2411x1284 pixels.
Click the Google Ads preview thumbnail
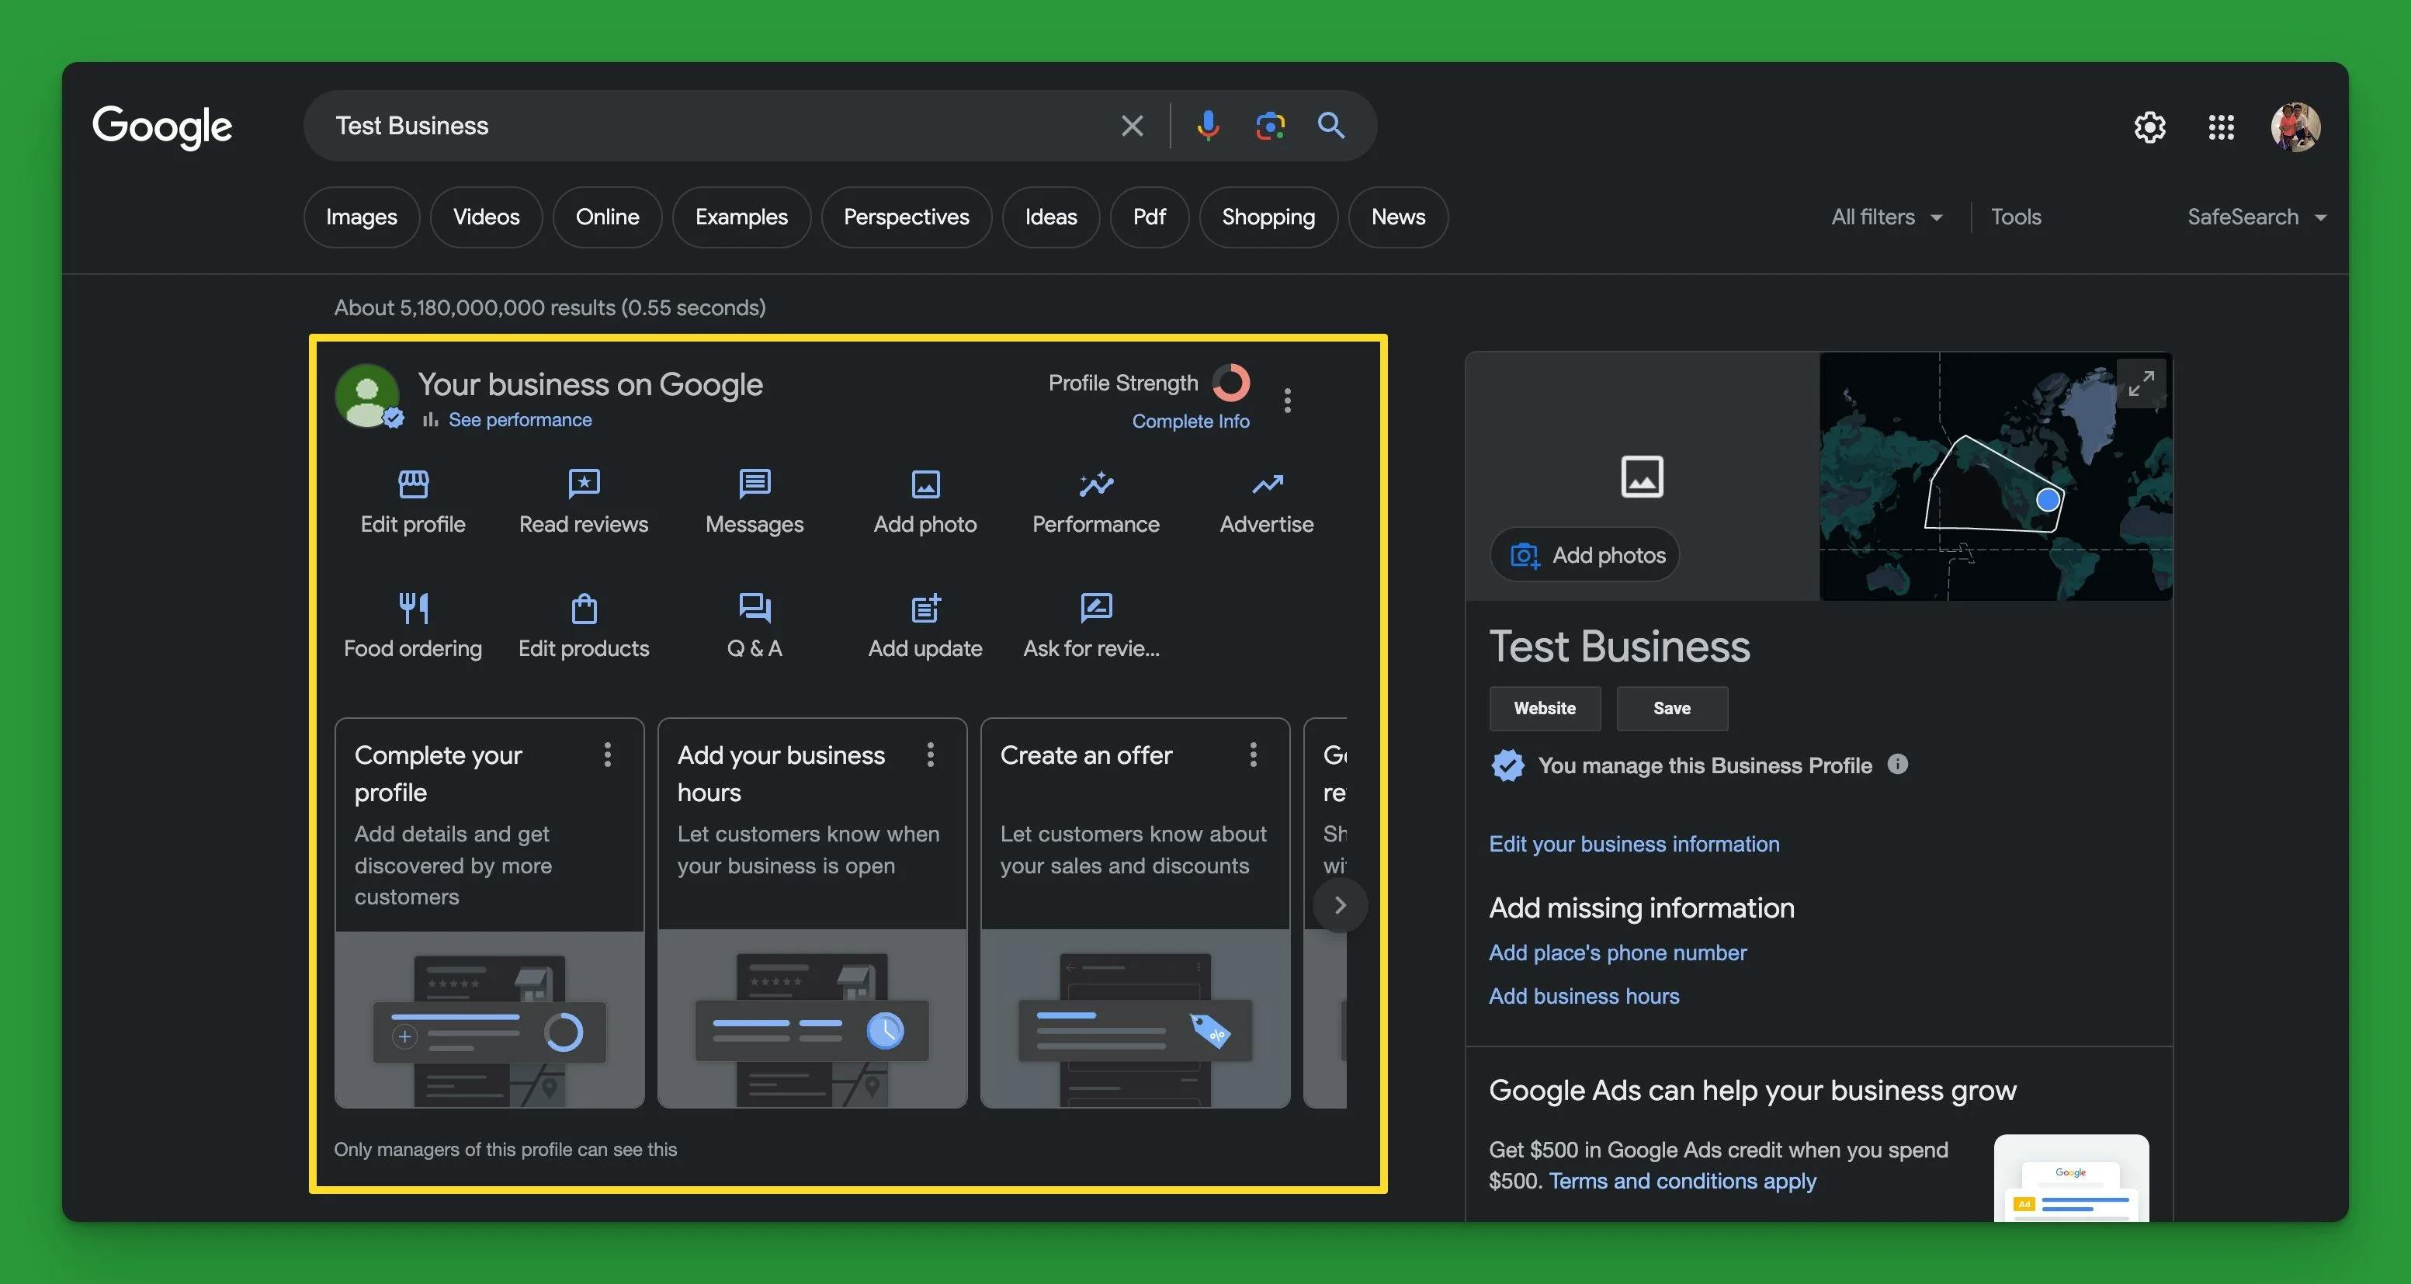click(2071, 1178)
